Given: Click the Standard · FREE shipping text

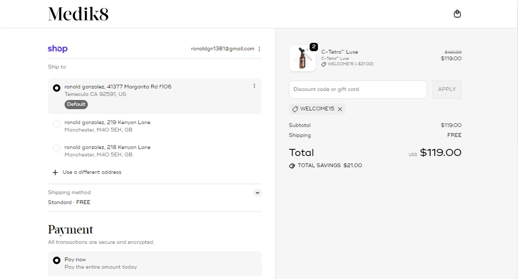Looking at the screenshot, I should tap(69, 202).
